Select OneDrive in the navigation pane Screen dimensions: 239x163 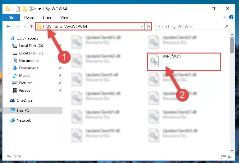[x=24, y=100]
